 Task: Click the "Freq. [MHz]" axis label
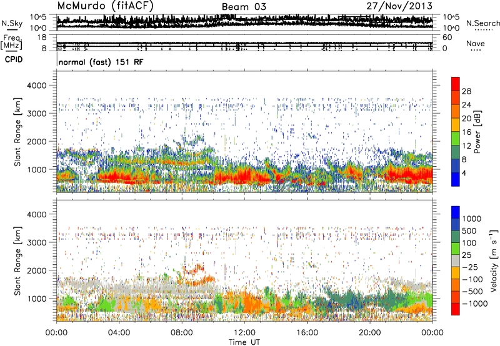pos(11,42)
